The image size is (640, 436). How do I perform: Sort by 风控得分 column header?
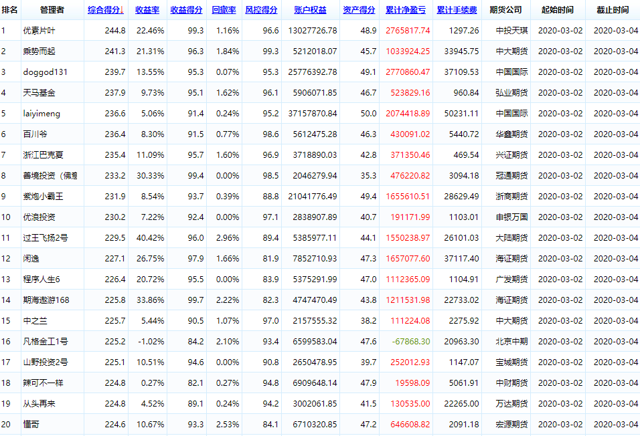pos(261,10)
